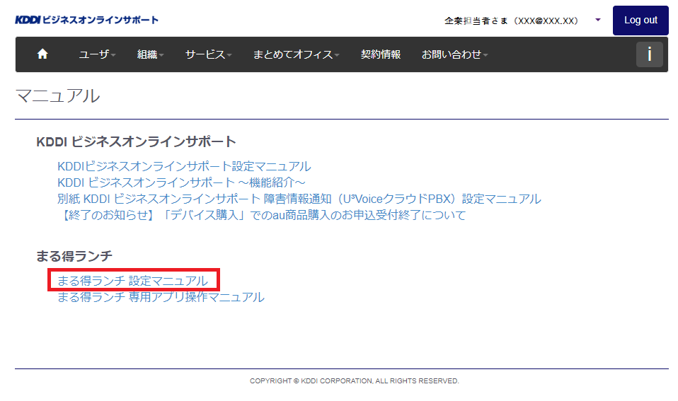The image size is (678, 401).
Task: Click the Log out button
Action: [640, 21]
